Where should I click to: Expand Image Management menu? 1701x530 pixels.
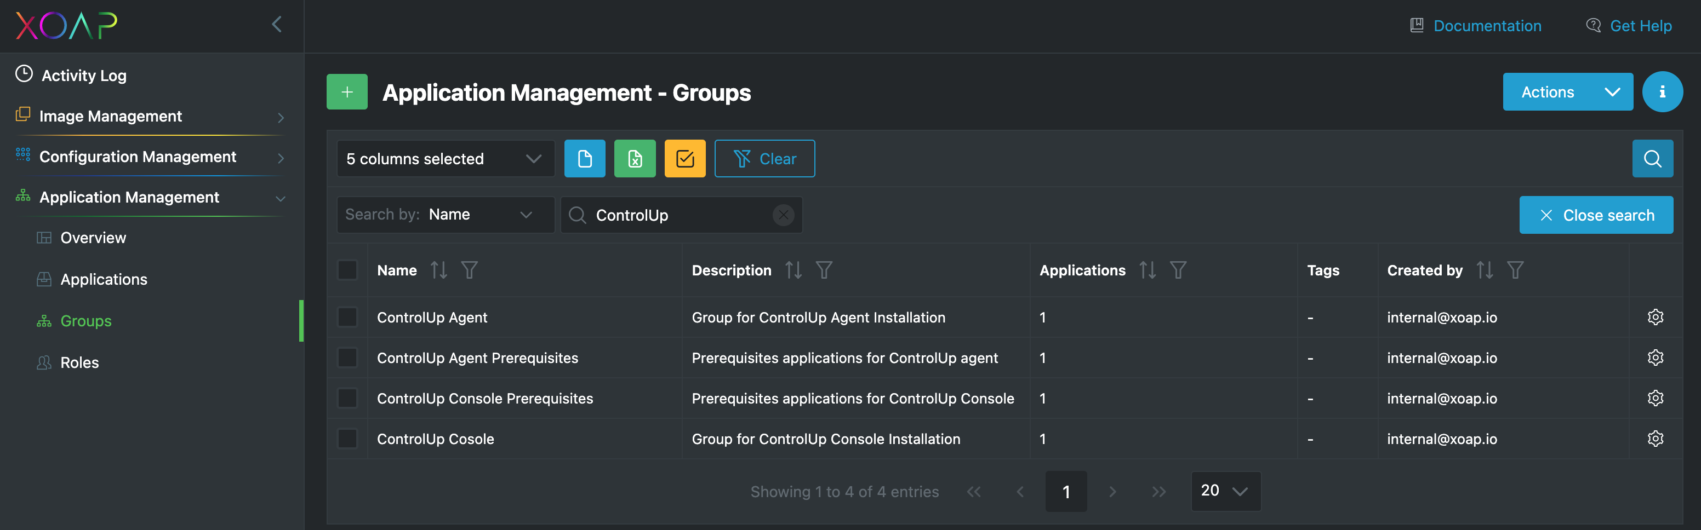pos(151,116)
